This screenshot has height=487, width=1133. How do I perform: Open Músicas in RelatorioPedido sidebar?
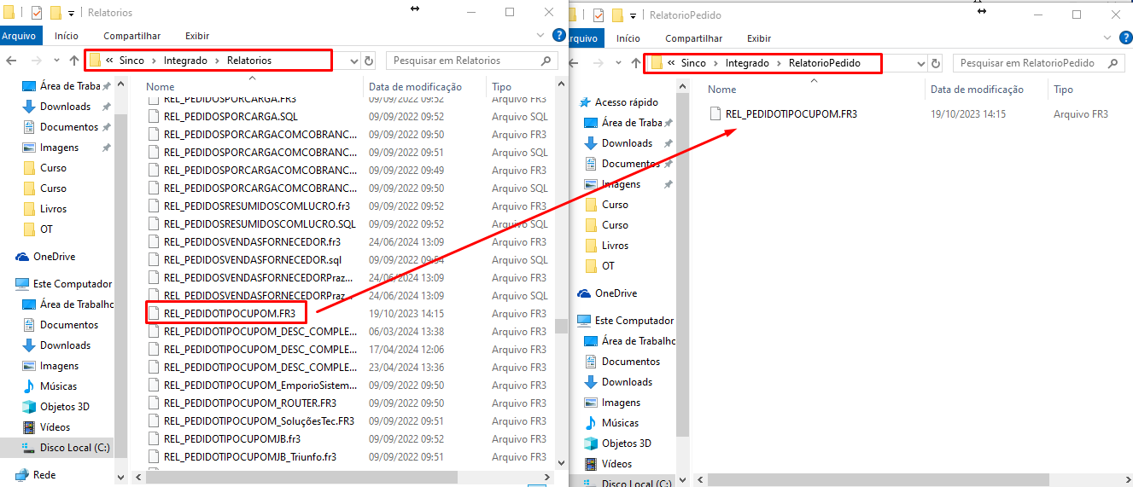(x=620, y=423)
